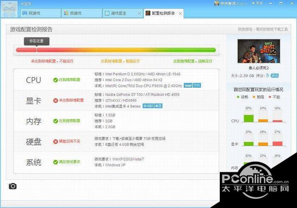The height and width of the screenshot is (208, 297).
Task: Click the green check icon for 内存
Action: [x=56, y=121]
